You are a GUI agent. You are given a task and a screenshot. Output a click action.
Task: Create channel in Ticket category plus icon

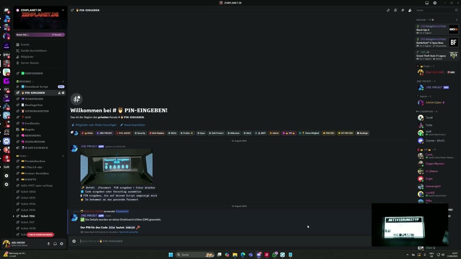(x=63, y=156)
